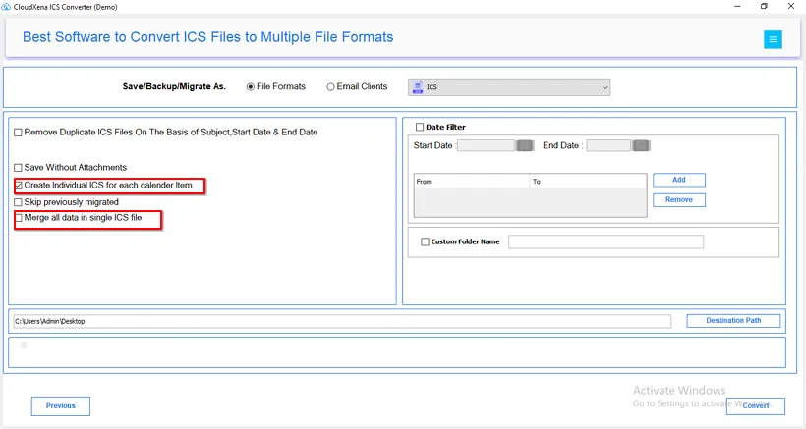Open the Start Date calendar picker

(525, 145)
